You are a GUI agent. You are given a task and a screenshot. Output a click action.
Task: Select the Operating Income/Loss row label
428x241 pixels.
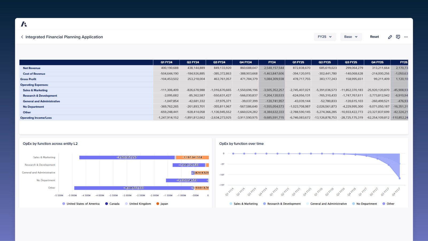36,118
